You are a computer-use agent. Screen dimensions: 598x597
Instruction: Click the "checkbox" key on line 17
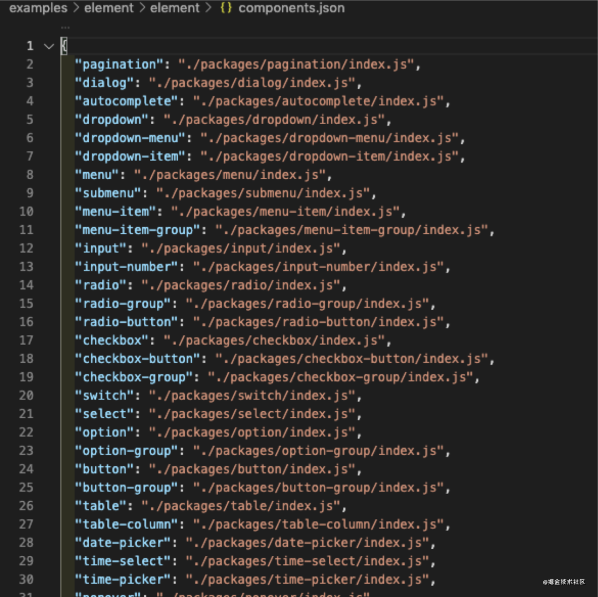click(x=112, y=340)
